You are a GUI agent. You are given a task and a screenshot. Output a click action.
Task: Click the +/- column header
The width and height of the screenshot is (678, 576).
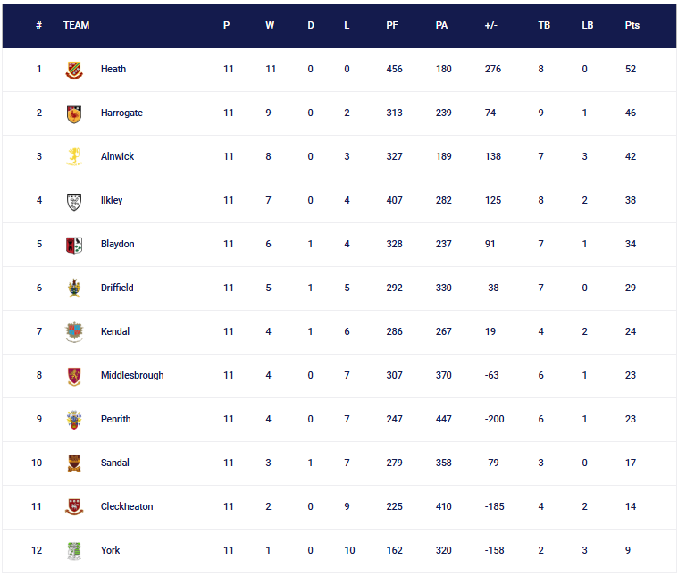pyautogui.click(x=490, y=25)
